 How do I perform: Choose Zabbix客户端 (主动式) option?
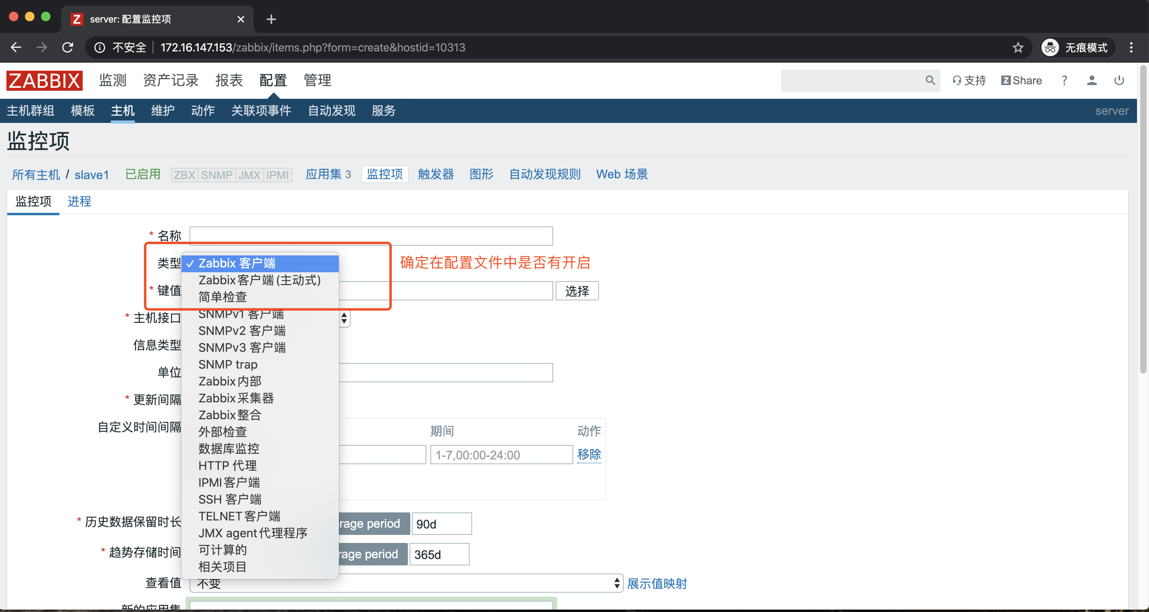(x=259, y=280)
